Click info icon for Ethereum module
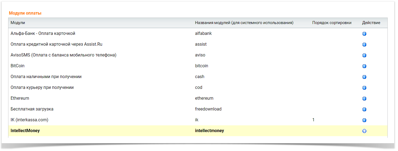 coord(364,99)
